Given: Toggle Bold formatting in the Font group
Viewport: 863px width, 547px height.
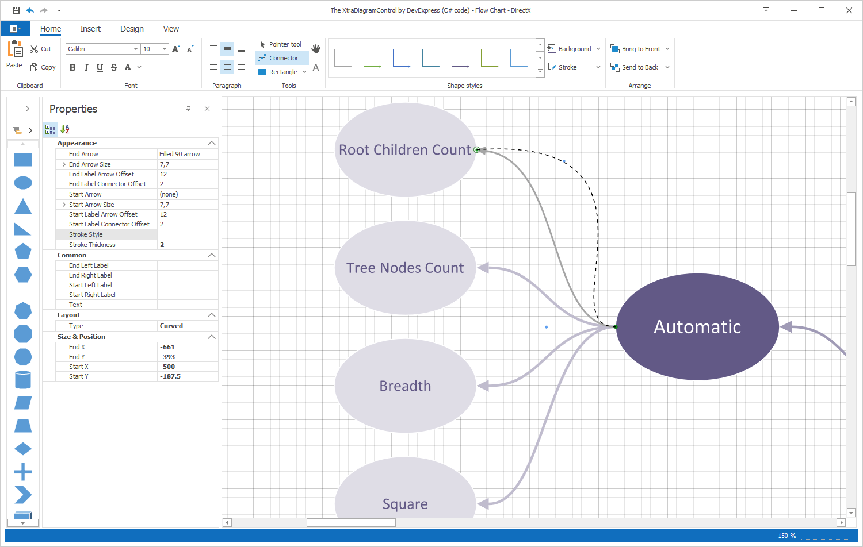Looking at the screenshot, I should pos(72,67).
